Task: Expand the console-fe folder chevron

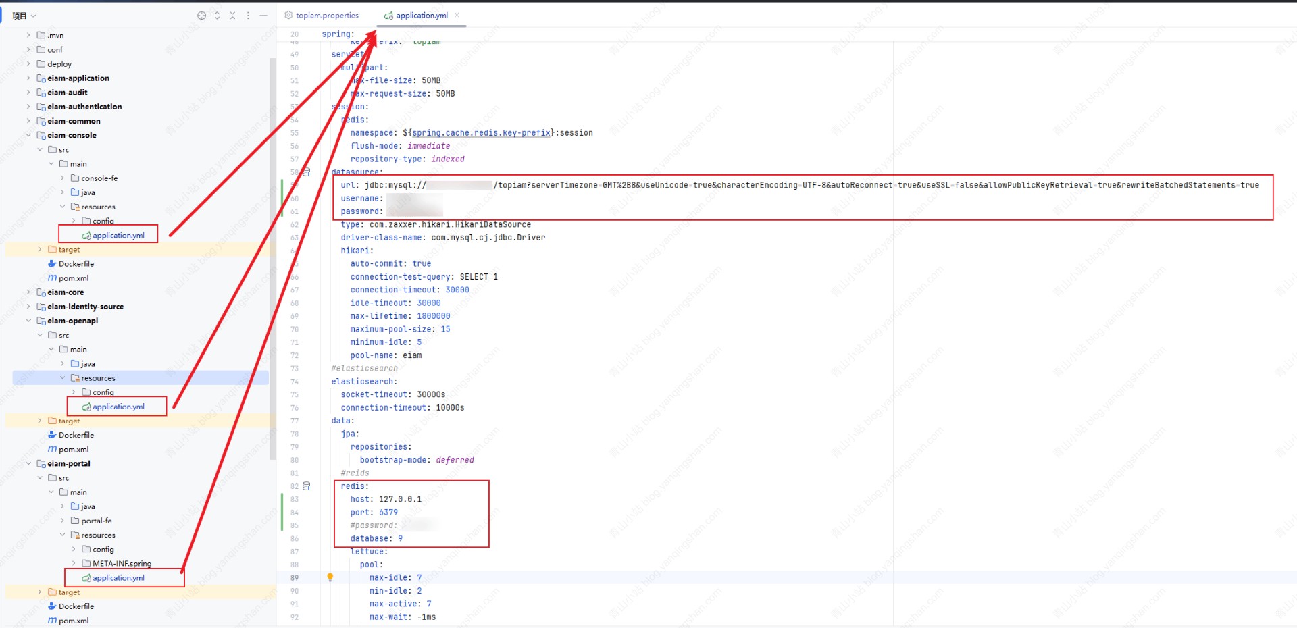Action: pyautogui.click(x=63, y=178)
